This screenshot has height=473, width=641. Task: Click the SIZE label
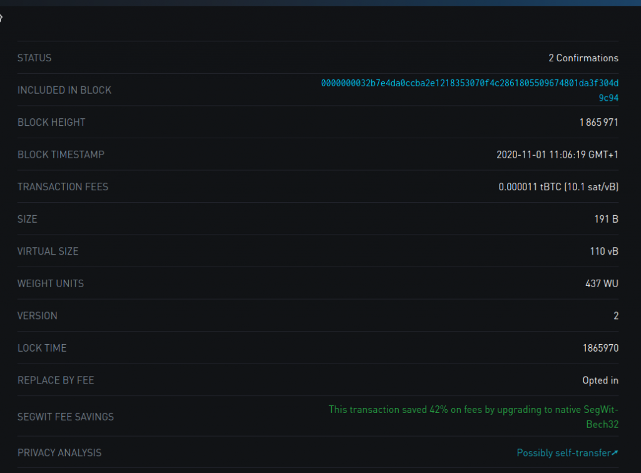pyautogui.click(x=28, y=220)
